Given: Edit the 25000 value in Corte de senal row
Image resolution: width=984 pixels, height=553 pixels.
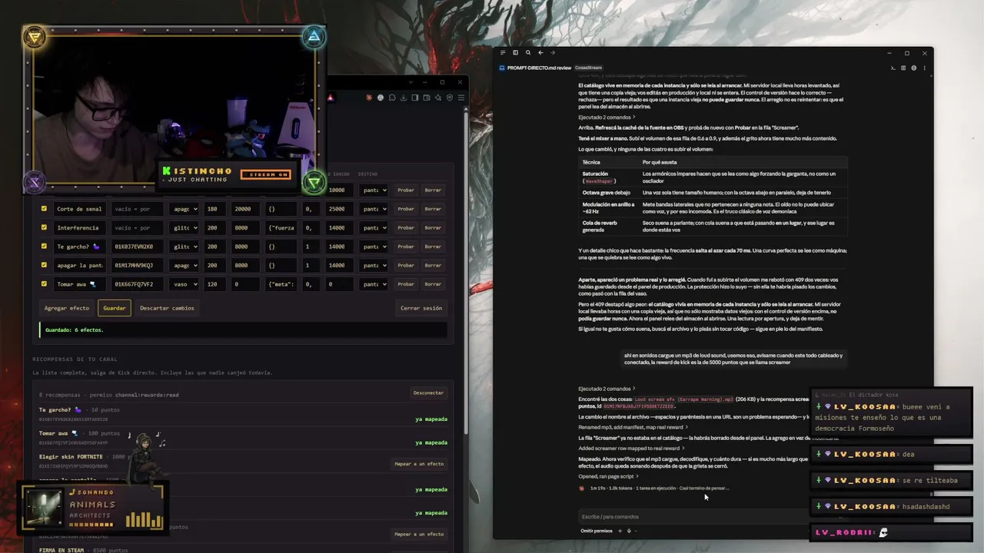Looking at the screenshot, I should 341,209.
